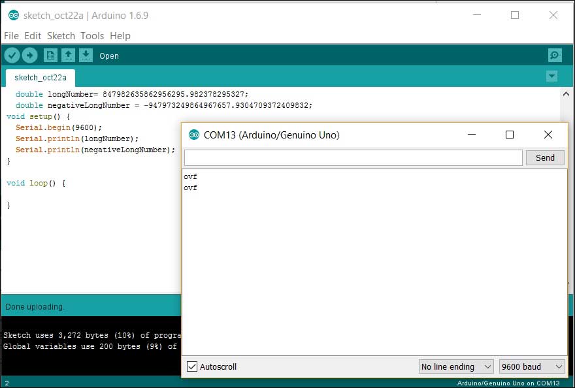Open the 9600 baud rate dropdown
Image resolution: width=575 pixels, height=388 pixels.
click(531, 366)
